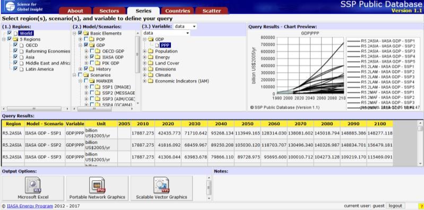Open the Sectors tab
424x210 pixels.
109,11
